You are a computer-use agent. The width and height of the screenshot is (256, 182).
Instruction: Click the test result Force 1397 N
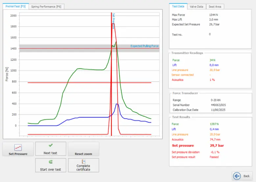214,124
